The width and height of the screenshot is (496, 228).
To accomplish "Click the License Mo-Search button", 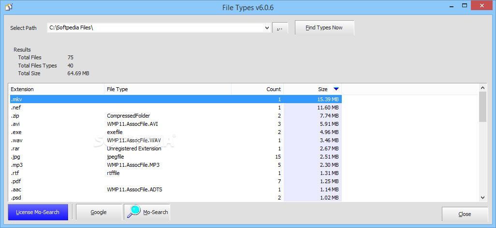I will [38, 212].
